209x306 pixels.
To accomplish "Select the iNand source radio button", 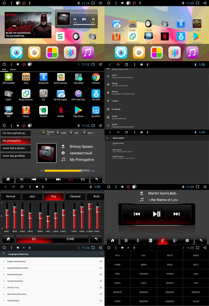I will [x=84, y=133].
